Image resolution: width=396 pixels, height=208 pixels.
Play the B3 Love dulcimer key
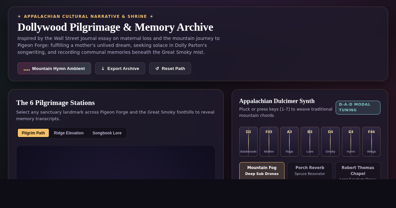click(x=310, y=142)
